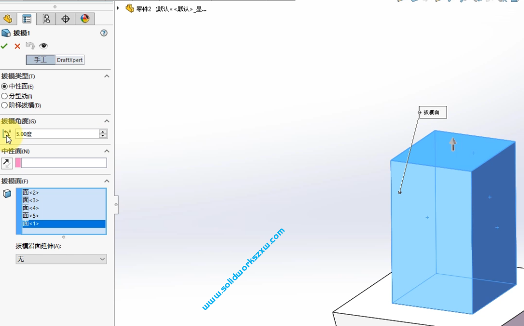Toggle detailed preview eye icon

[x=44, y=46]
